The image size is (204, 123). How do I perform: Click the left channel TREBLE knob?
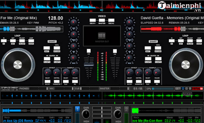74,34
